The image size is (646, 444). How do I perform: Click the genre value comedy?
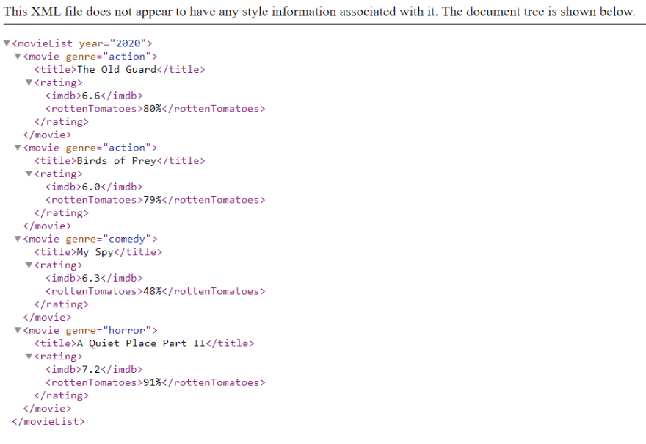[x=127, y=239]
